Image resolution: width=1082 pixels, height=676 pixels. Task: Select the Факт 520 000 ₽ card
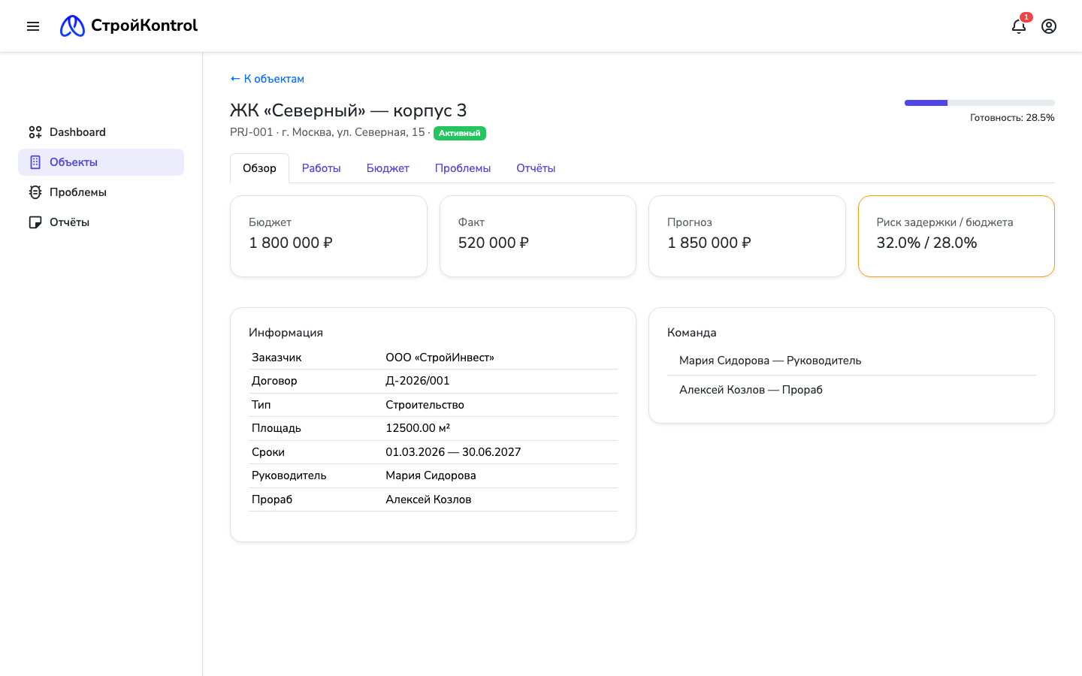[x=538, y=236]
